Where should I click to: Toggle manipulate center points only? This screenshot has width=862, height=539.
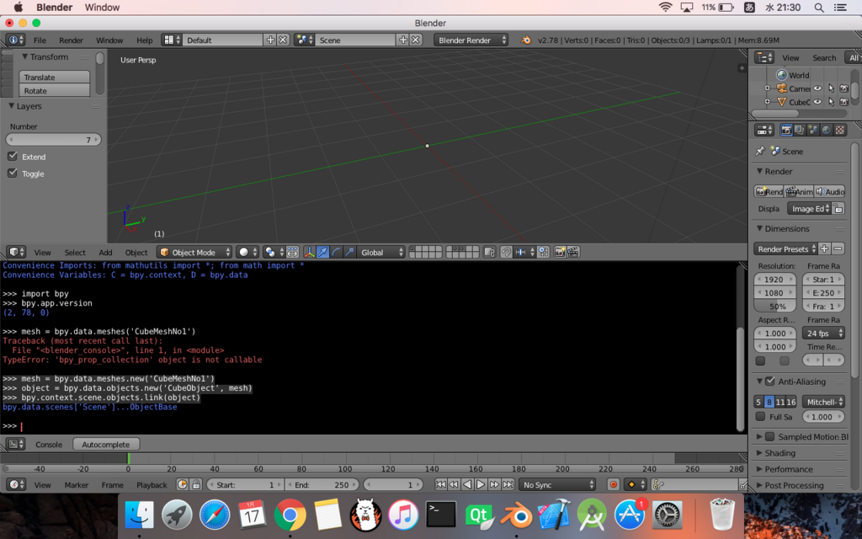point(292,252)
